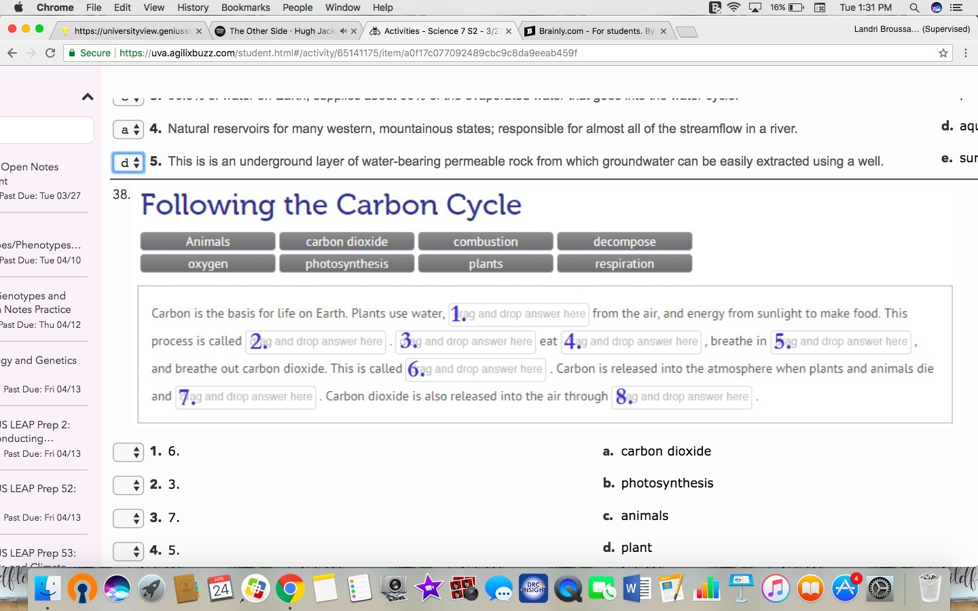Launch Siri from the dock
The height and width of the screenshot is (611, 978).
tap(117, 588)
